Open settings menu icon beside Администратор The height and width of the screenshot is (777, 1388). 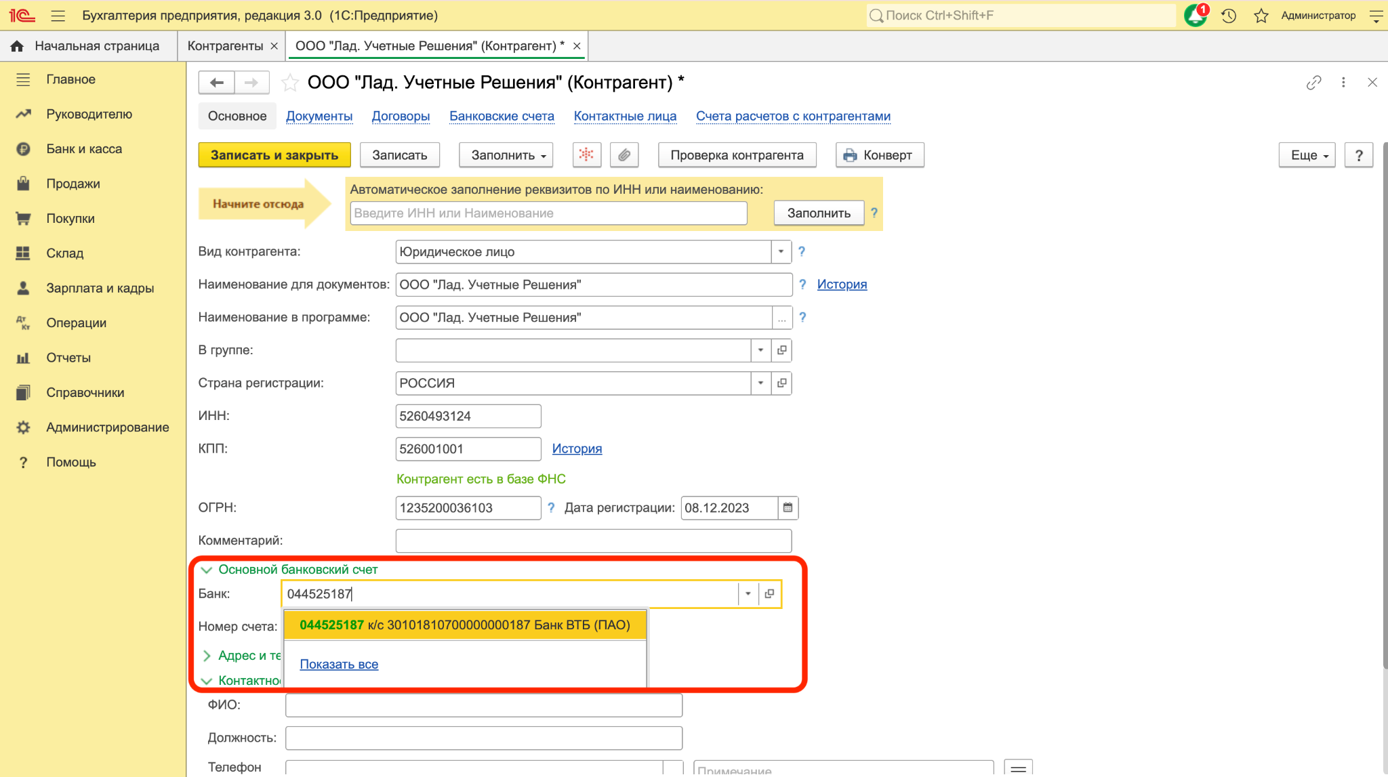(1376, 16)
